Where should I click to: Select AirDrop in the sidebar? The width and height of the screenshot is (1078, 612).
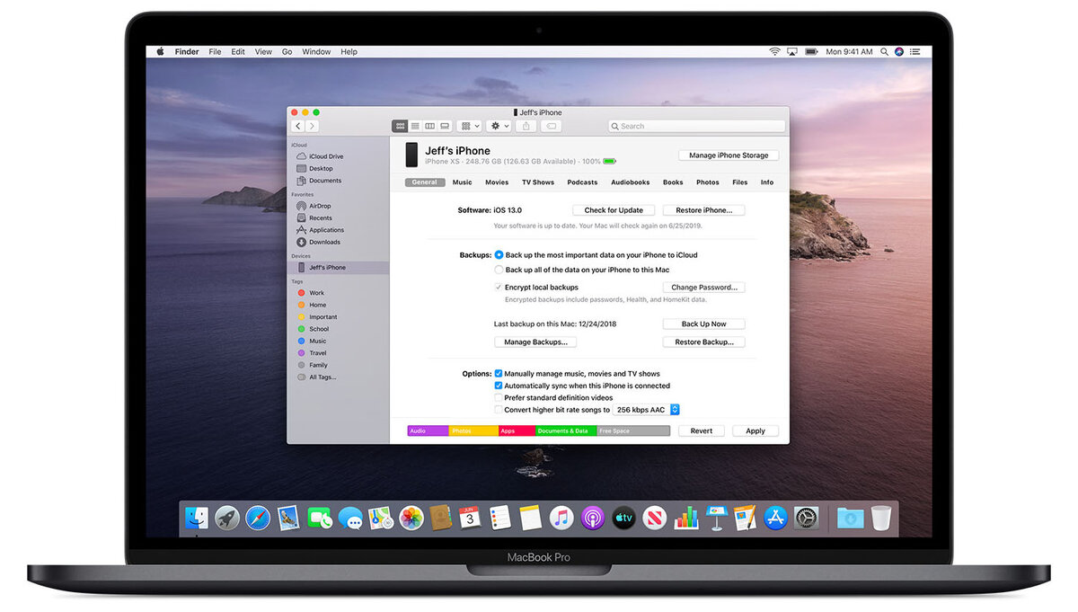click(x=320, y=206)
